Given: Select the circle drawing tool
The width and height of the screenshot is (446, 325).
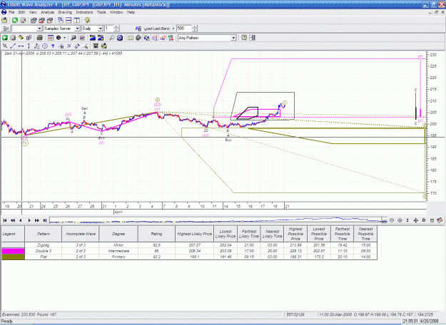Looking at the screenshot, I should tap(45, 46).
